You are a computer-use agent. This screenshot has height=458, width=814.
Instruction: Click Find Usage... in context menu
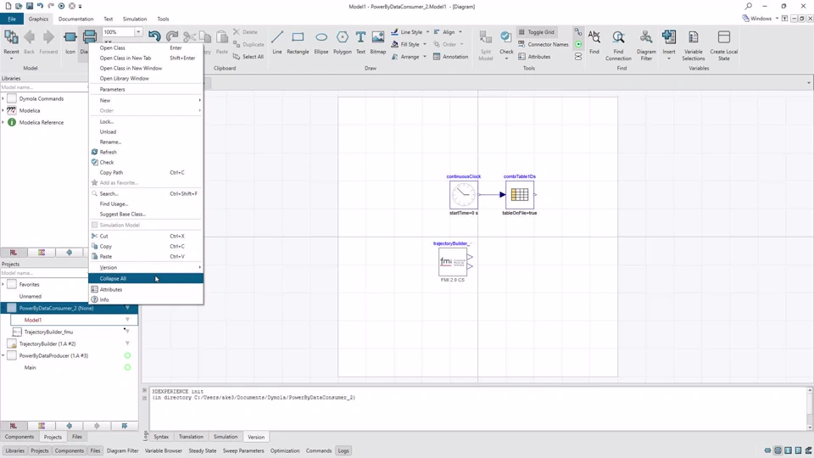(145, 204)
